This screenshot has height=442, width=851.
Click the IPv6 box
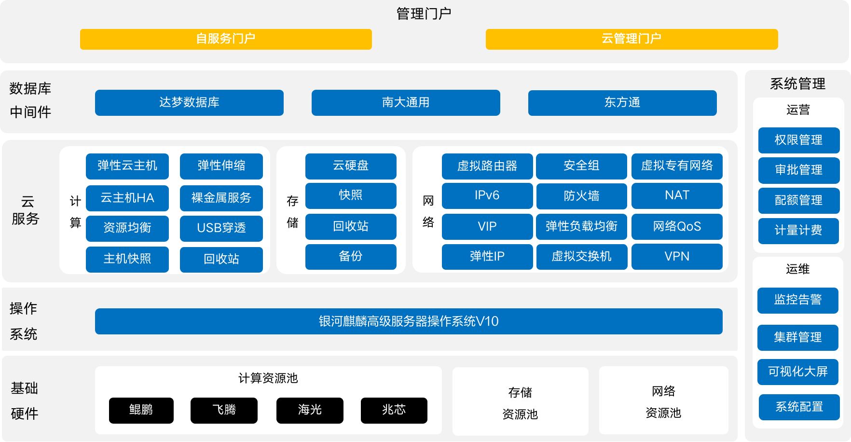pyautogui.click(x=487, y=195)
